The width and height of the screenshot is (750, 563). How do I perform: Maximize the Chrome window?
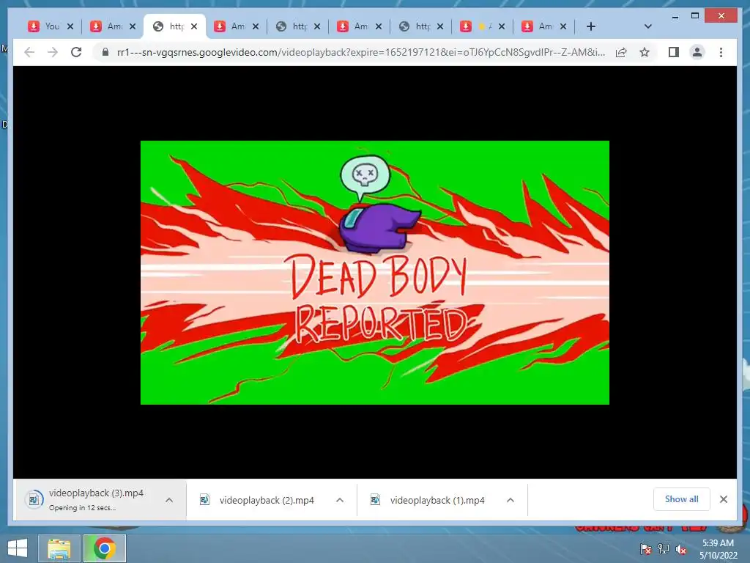point(695,16)
